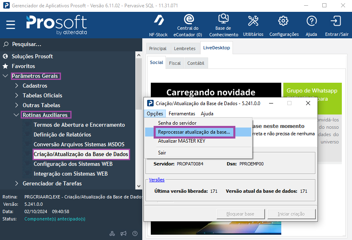
Task: Click the Gerenciador de Aplicativos title bar icon
Action: pos(7,5)
